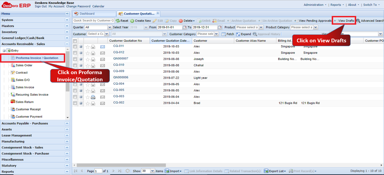Screen dimensions: 384x175
Task: Go to first page of grid
Action: [x=76, y=171]
